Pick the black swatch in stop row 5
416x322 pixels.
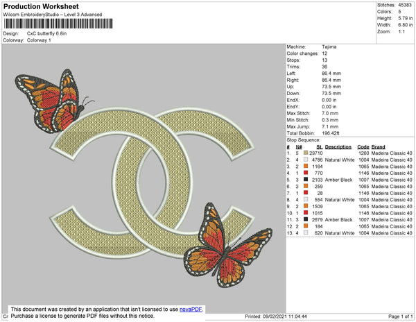306,180
